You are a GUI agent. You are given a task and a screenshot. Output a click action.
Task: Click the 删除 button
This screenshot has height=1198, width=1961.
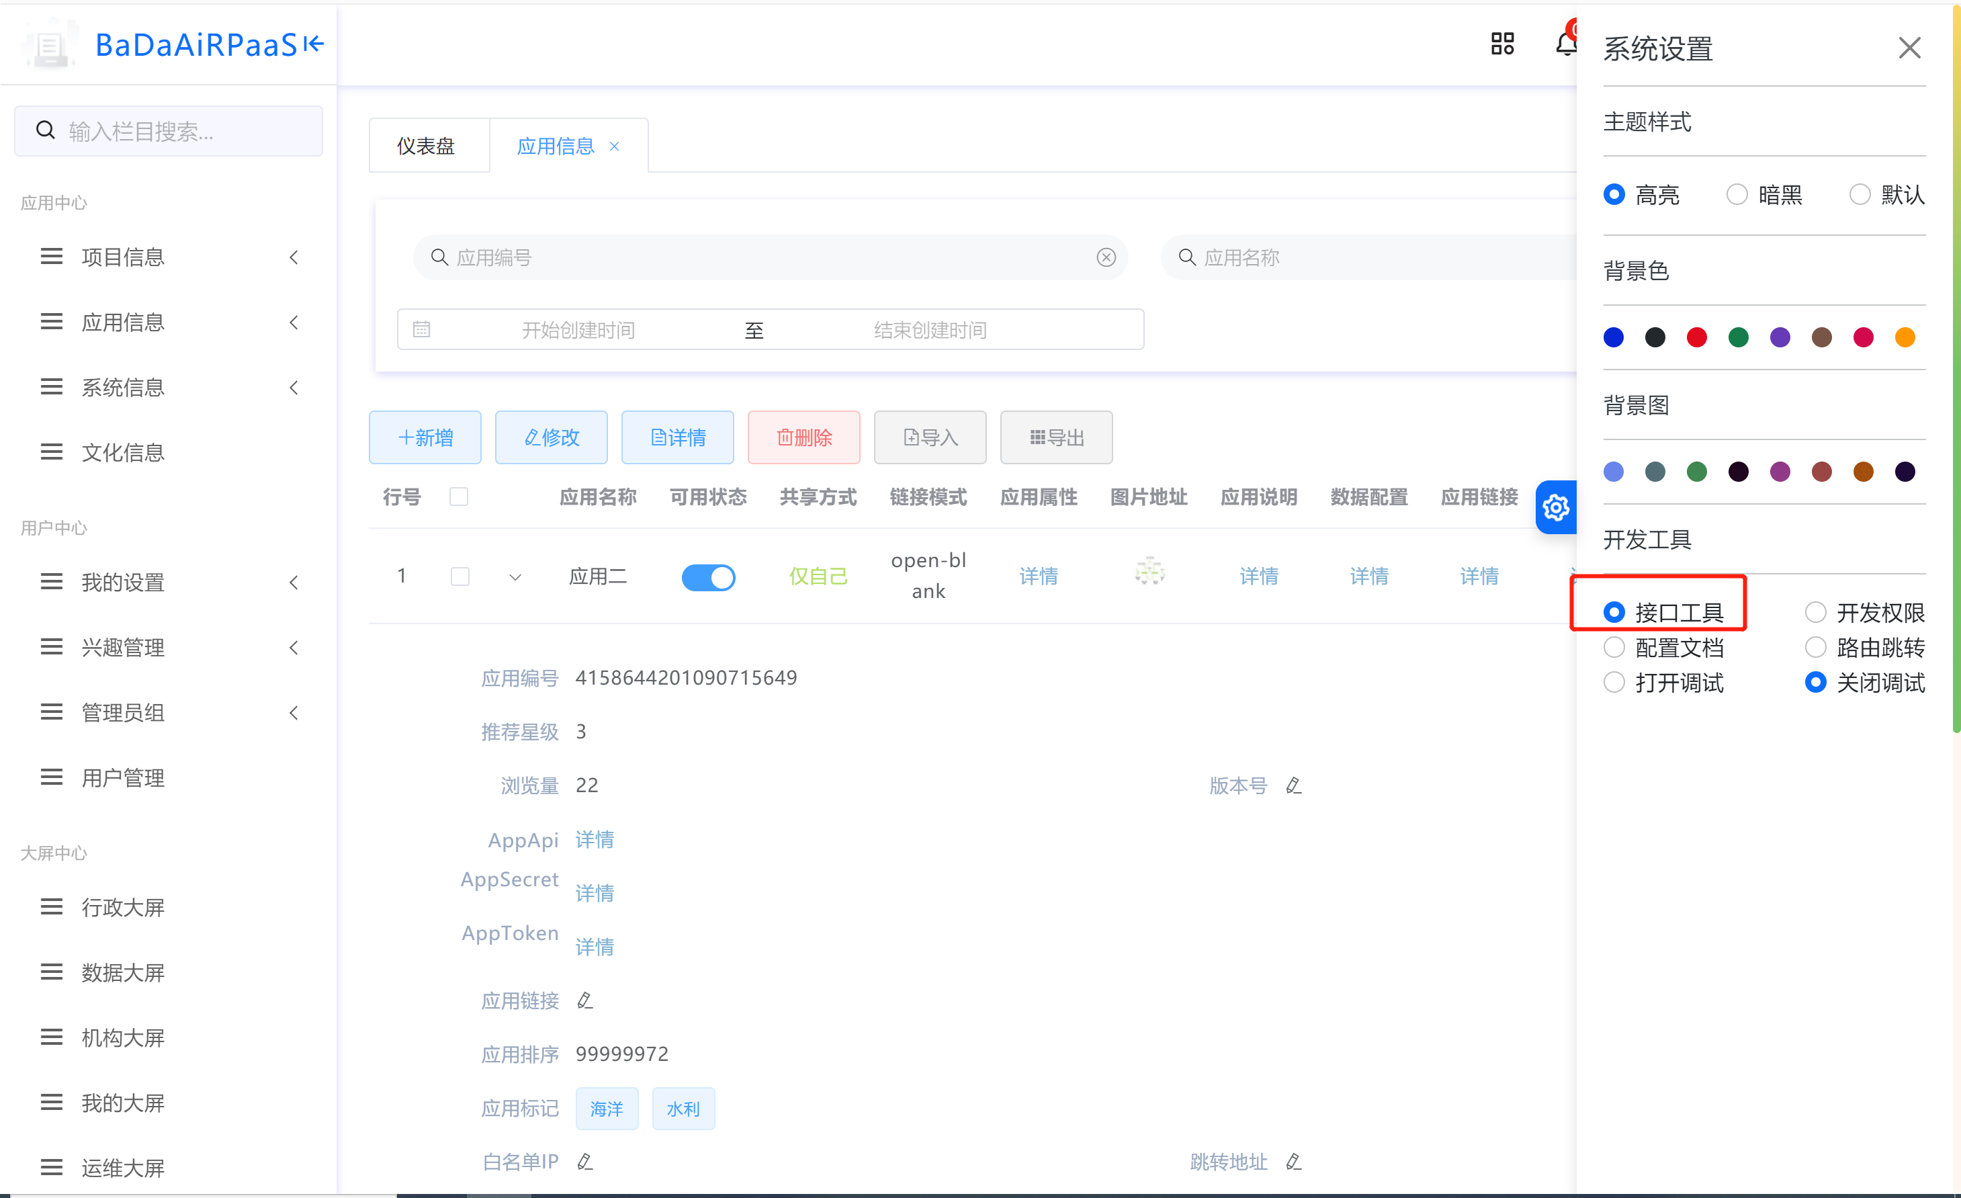point(804,437)
